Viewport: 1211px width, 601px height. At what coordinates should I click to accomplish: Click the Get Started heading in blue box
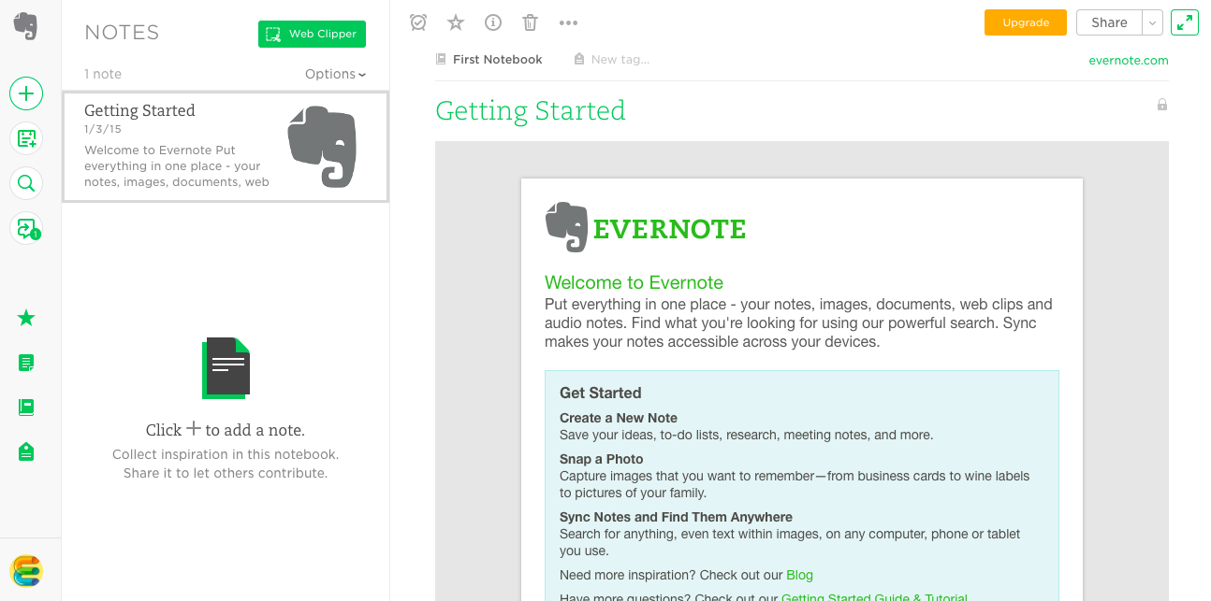pos(600,393)
